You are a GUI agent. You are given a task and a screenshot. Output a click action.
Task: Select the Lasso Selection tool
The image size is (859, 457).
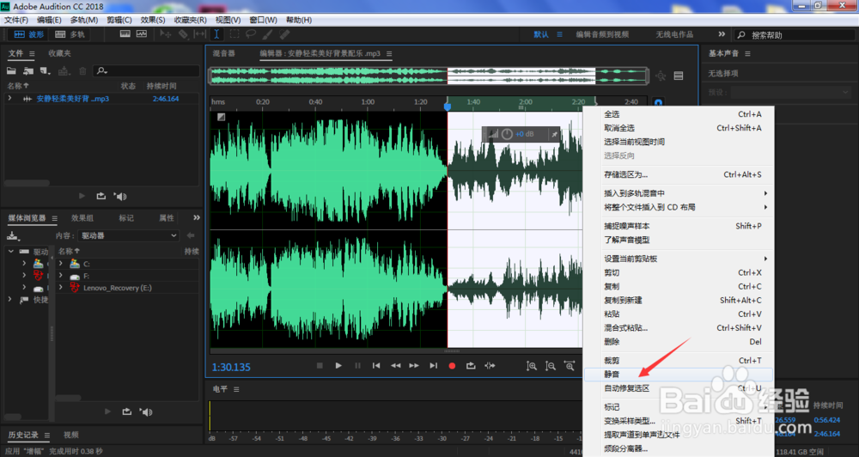[251, 34]
